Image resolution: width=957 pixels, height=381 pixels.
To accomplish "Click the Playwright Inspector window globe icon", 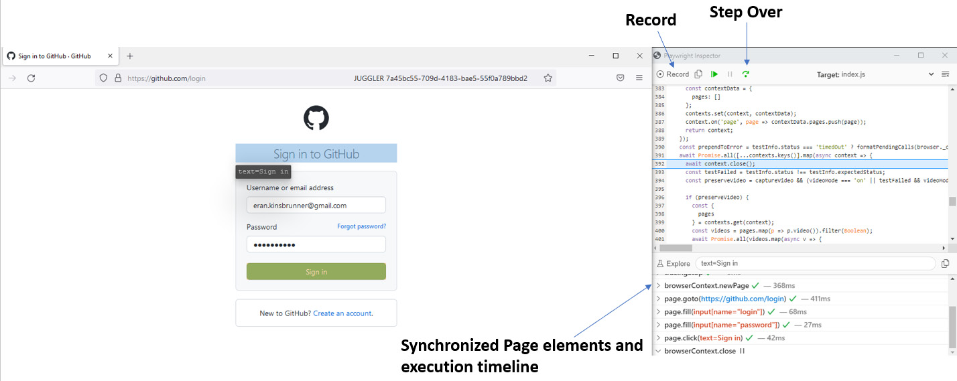I will tap(657, 56).
